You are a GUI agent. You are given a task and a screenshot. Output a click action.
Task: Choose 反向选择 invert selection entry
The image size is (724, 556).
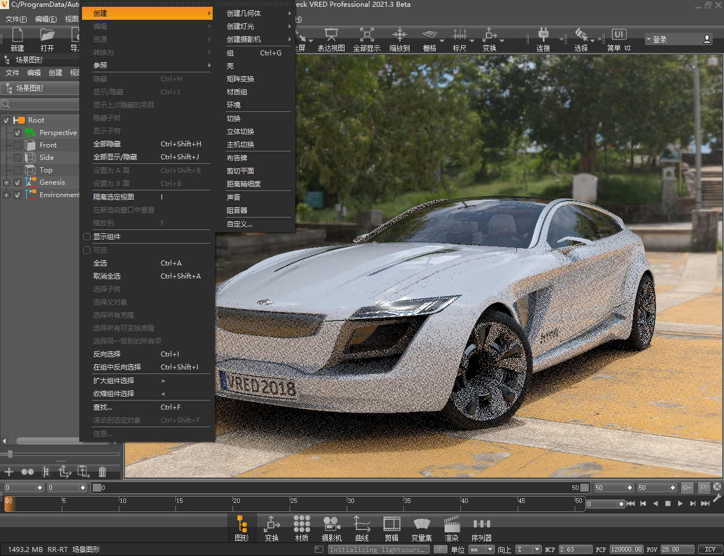tap(148, 354)
